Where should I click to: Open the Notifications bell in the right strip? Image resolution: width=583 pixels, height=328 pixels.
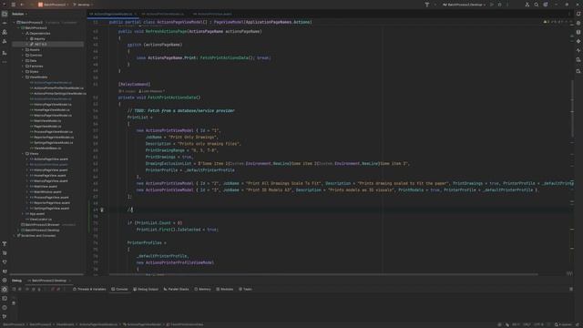[578, 14]
